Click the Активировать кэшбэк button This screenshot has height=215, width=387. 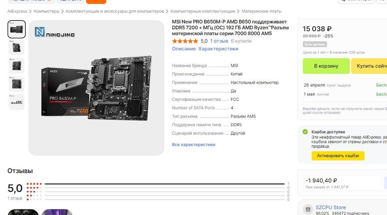[338, 156]
